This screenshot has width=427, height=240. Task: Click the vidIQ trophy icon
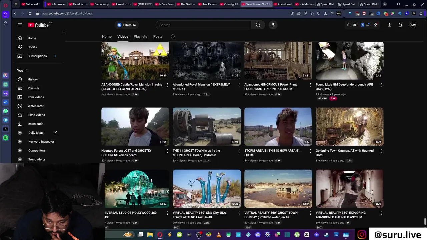tap(376, 25)
